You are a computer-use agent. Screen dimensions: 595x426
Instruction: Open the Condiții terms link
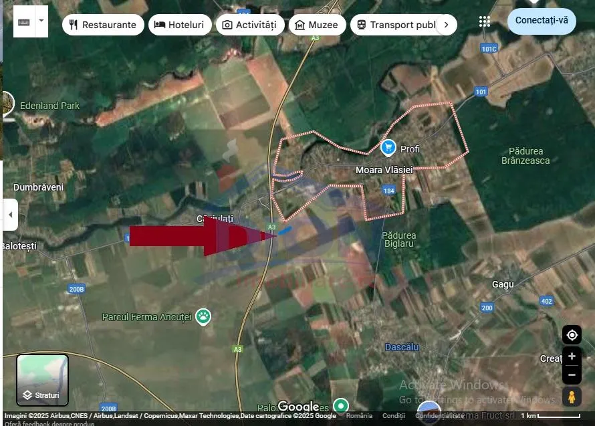click(394, 416)
